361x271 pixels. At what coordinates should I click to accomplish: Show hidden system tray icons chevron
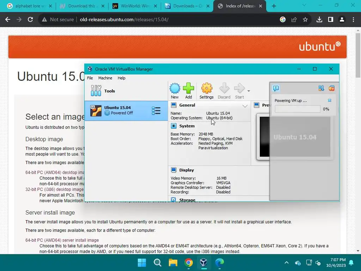pos(287,263)
